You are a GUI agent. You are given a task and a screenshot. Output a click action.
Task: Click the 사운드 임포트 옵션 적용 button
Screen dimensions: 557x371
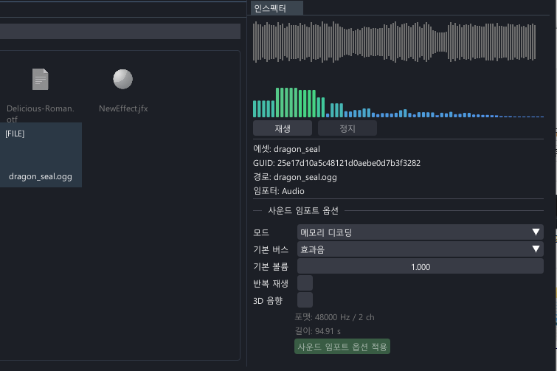coord(342,347)
